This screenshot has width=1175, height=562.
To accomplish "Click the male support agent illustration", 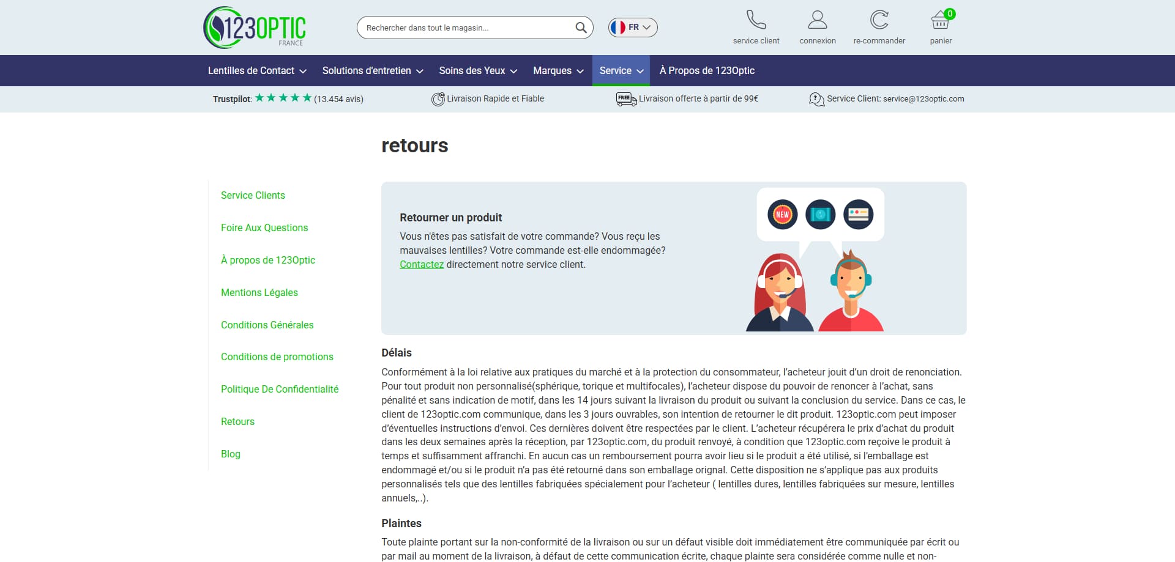I will 851,291.
